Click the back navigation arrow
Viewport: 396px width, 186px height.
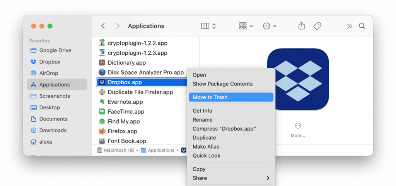coord(103,26)
